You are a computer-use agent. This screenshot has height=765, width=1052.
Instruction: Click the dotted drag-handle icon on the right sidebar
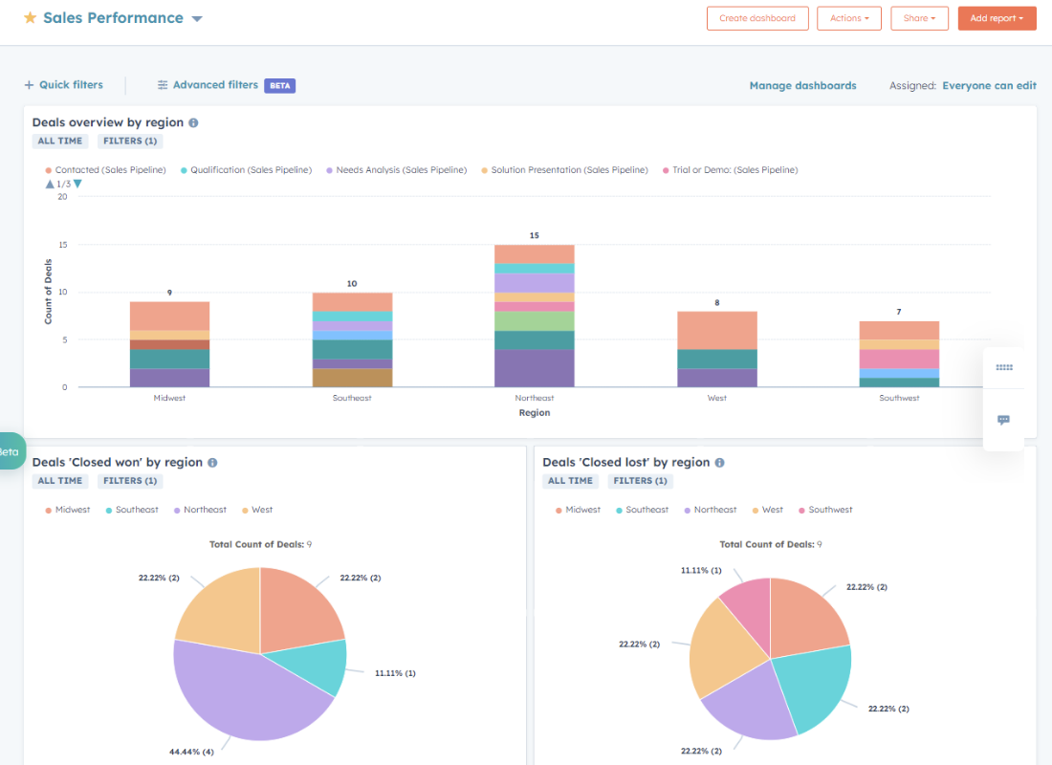point(1004,367)
